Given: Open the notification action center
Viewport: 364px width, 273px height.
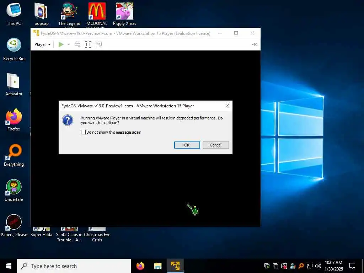Looking at the screenshot, I should coord(352,266).
